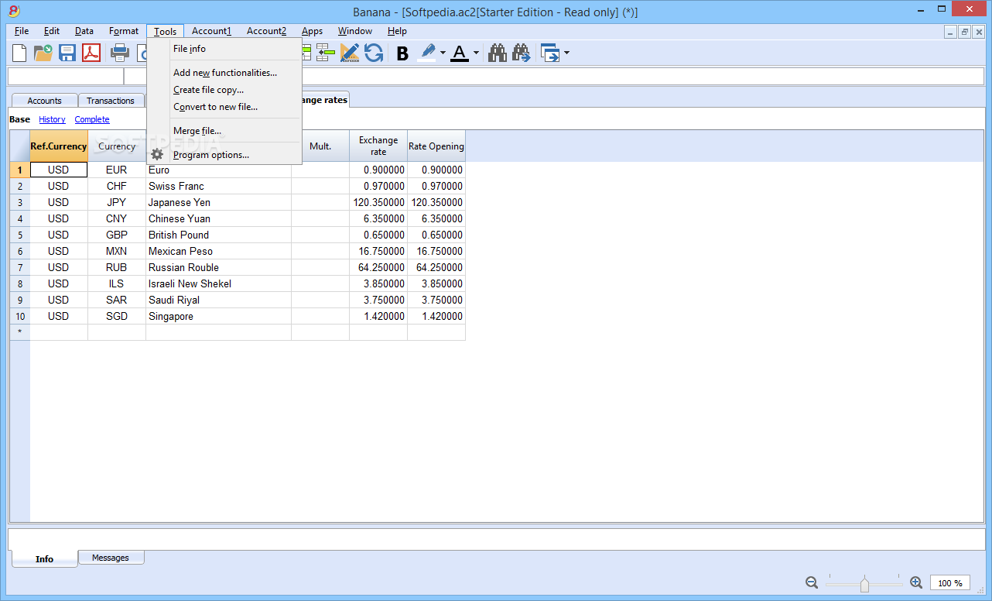
Task: Switch to the Messages tab
Action: 111,558
